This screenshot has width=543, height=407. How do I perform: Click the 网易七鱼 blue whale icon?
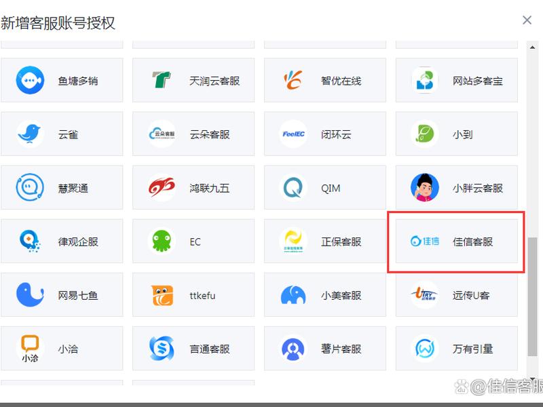[x=30, y=295]
